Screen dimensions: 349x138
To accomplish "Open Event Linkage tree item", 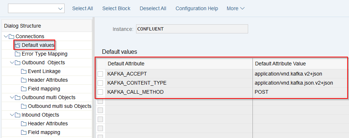I will pyautogui.click(x=44, y=71).
